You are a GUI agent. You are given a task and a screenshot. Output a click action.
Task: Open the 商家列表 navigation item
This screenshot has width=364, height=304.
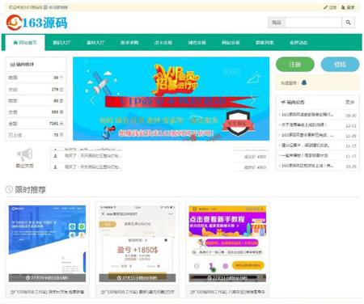tap(265, 43)
